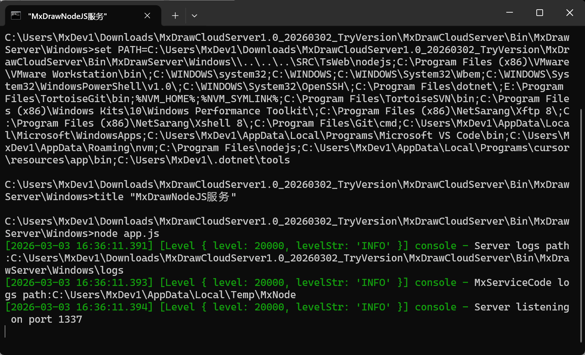Click the "node app.js" command text
This screenshot has height=355, width=585.
coord(127,234)
